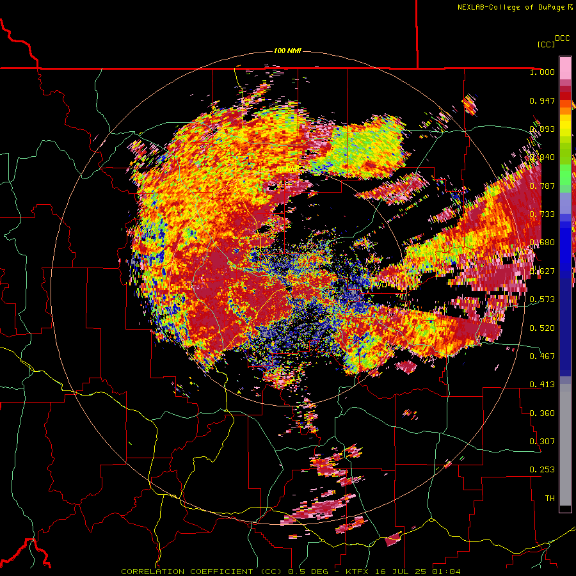Click the 0.520 legend value
Viewport: 576px width, 576px height.
pos(542,328)
